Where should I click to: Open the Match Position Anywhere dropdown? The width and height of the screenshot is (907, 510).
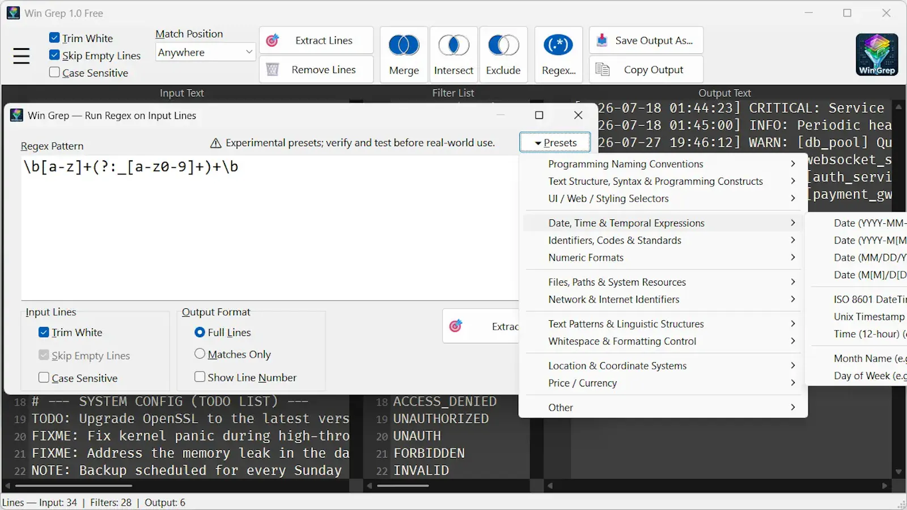click(205, 52)
